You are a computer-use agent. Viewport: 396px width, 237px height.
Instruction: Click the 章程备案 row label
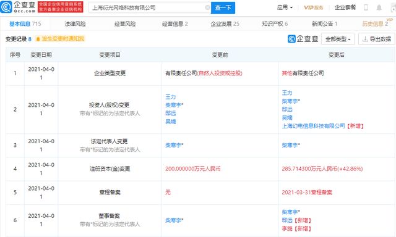point(110,193)
